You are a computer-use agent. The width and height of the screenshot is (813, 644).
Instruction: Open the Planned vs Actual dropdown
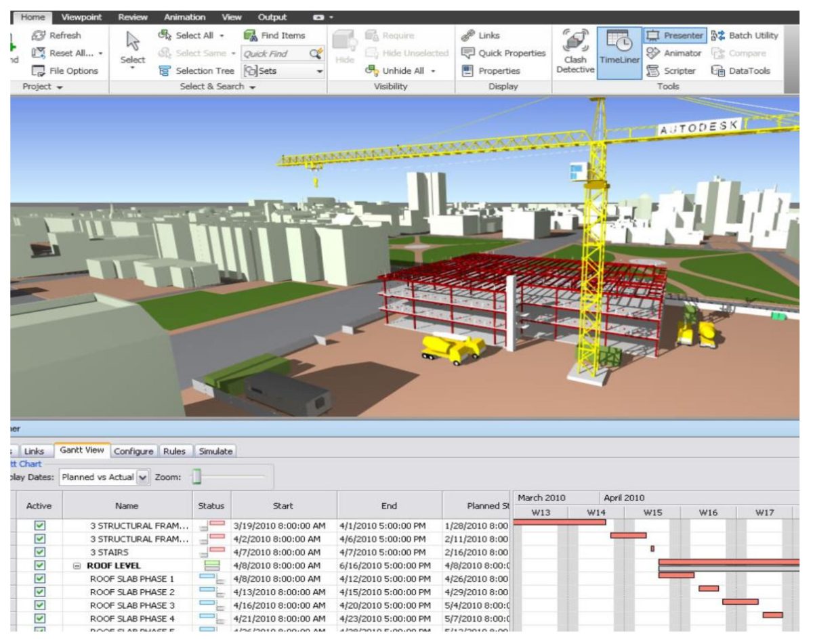point(142,477)
